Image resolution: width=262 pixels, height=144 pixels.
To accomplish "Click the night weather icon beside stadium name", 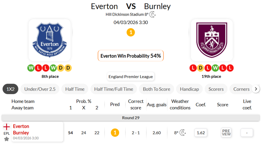I will 153,14.
